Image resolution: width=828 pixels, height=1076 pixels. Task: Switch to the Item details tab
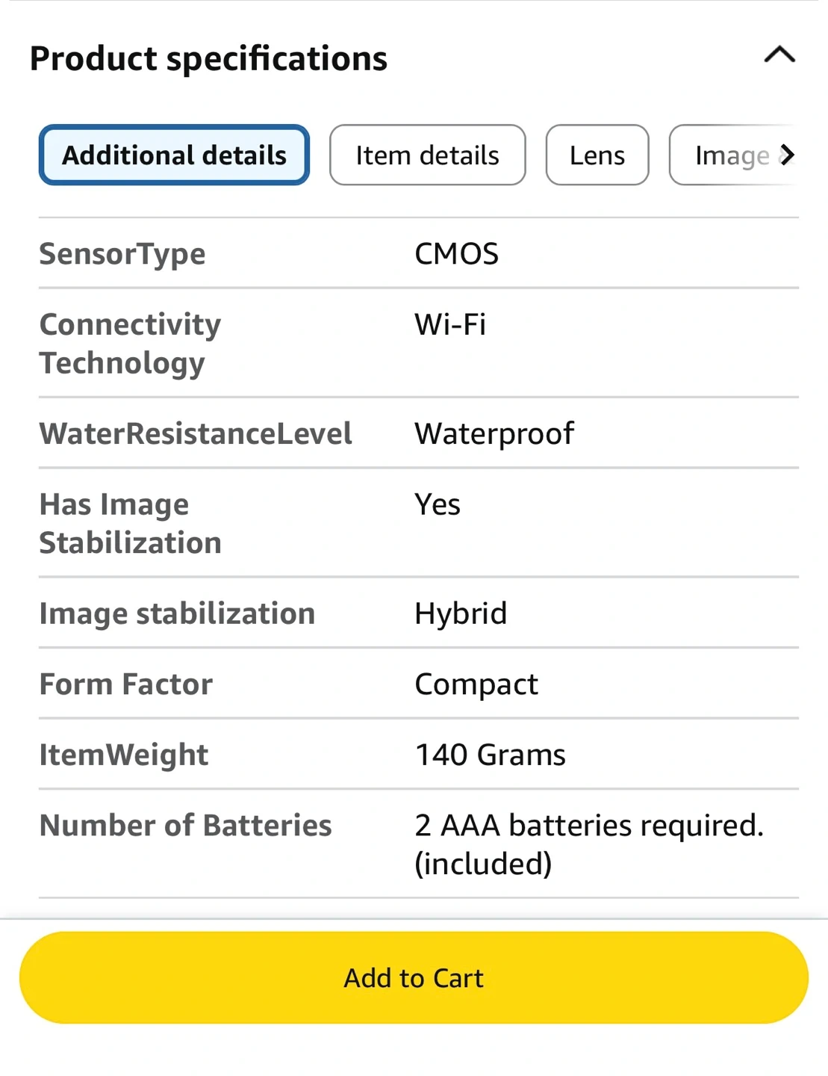(427, 155)
